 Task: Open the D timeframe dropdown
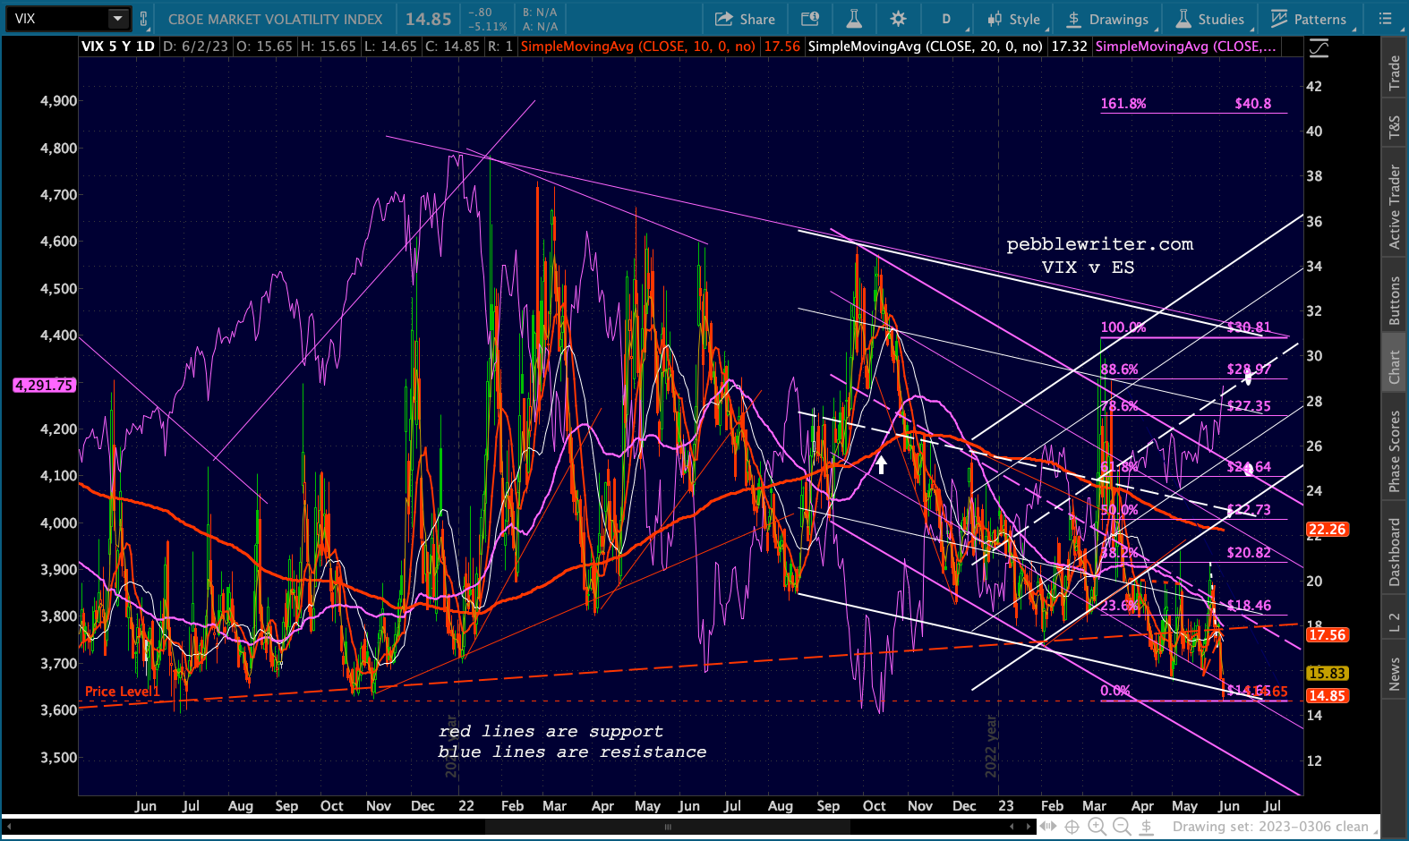click(x=945, y=19)
